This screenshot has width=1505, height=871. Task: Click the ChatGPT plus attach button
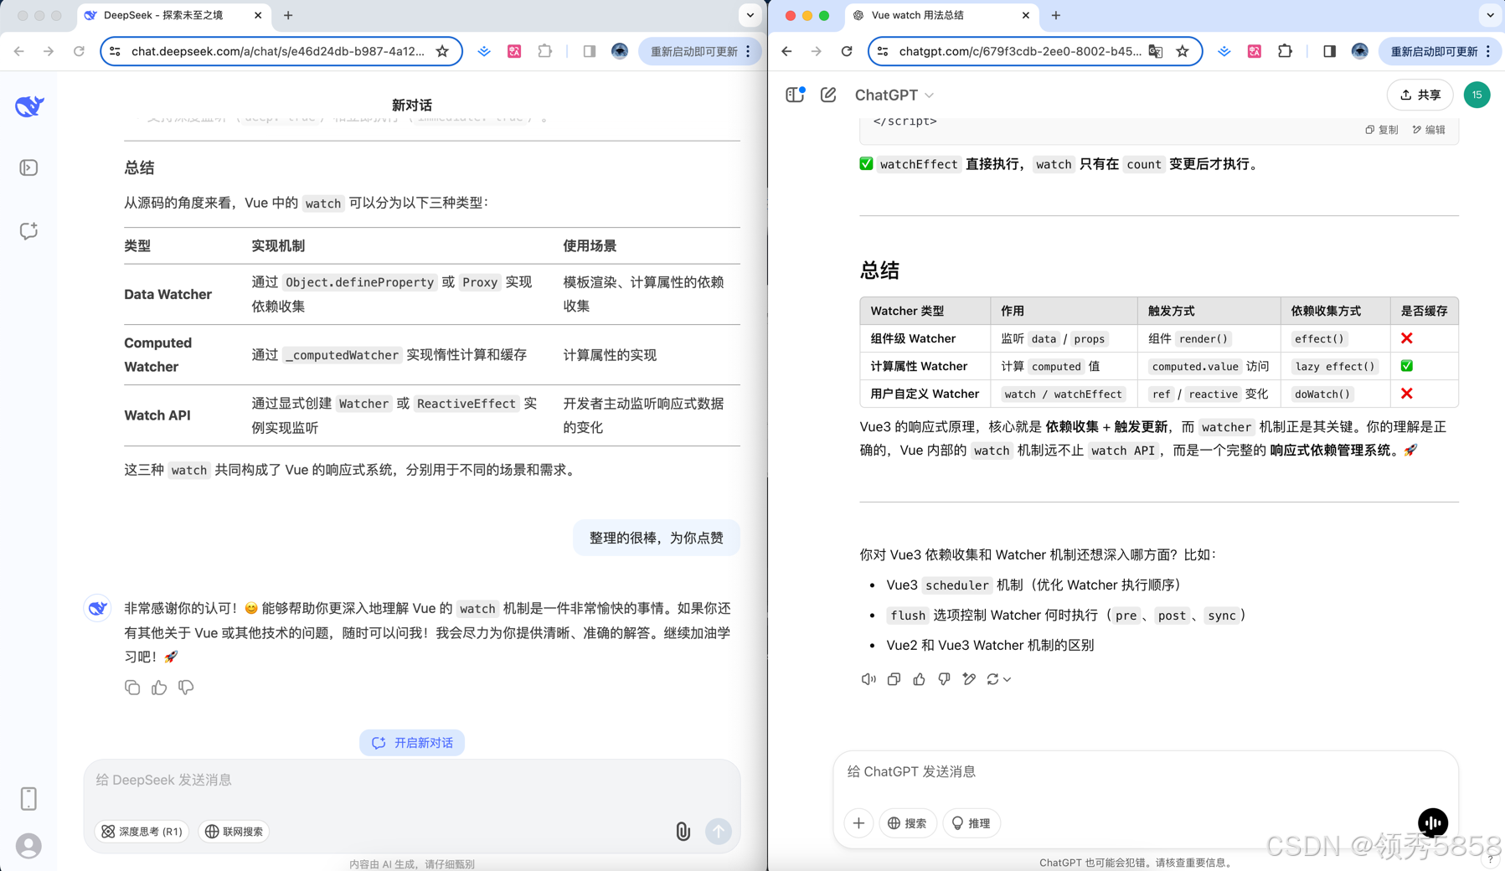(858, 823)
